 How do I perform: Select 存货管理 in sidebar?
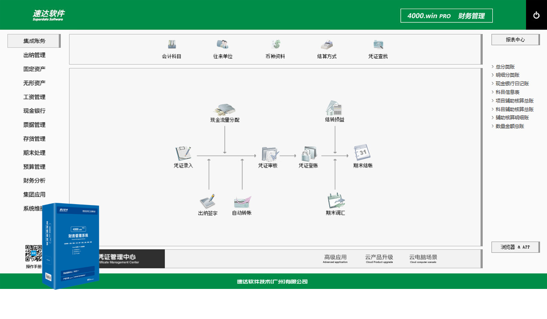[34, 139]
